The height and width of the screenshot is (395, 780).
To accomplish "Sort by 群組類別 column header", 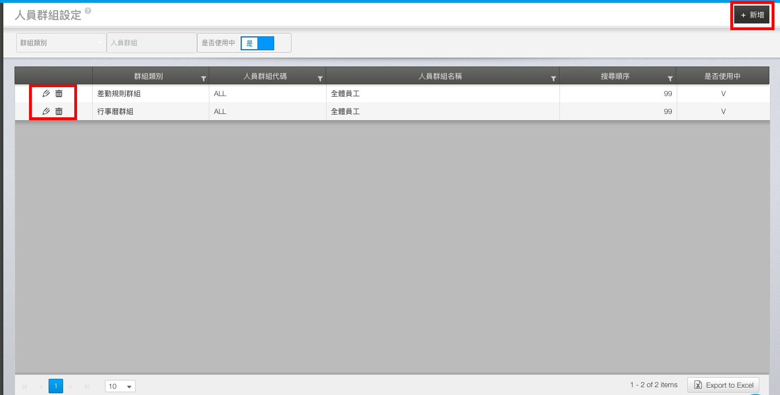I will 149,76.
